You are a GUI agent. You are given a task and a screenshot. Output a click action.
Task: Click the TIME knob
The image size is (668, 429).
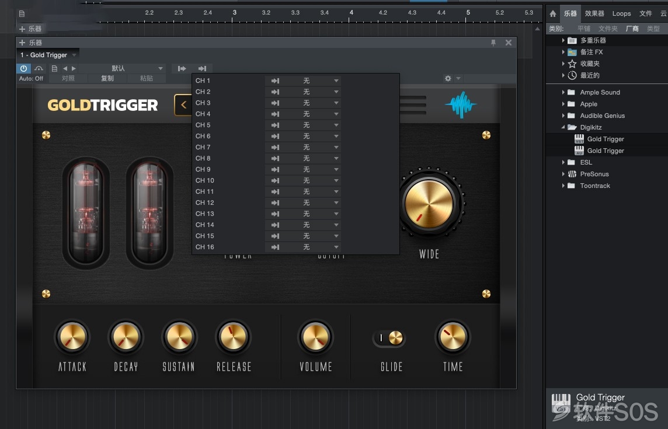453,337
